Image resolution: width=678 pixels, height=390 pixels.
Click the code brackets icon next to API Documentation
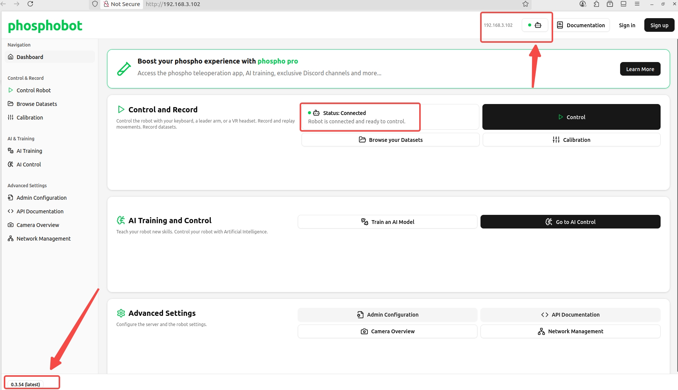[x=11, y=211]
